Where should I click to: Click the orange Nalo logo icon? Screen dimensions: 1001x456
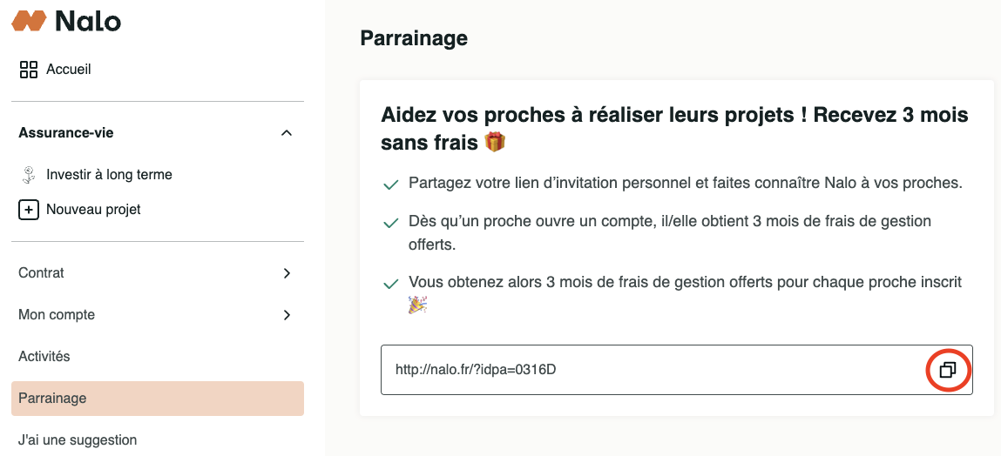point(29,21)
